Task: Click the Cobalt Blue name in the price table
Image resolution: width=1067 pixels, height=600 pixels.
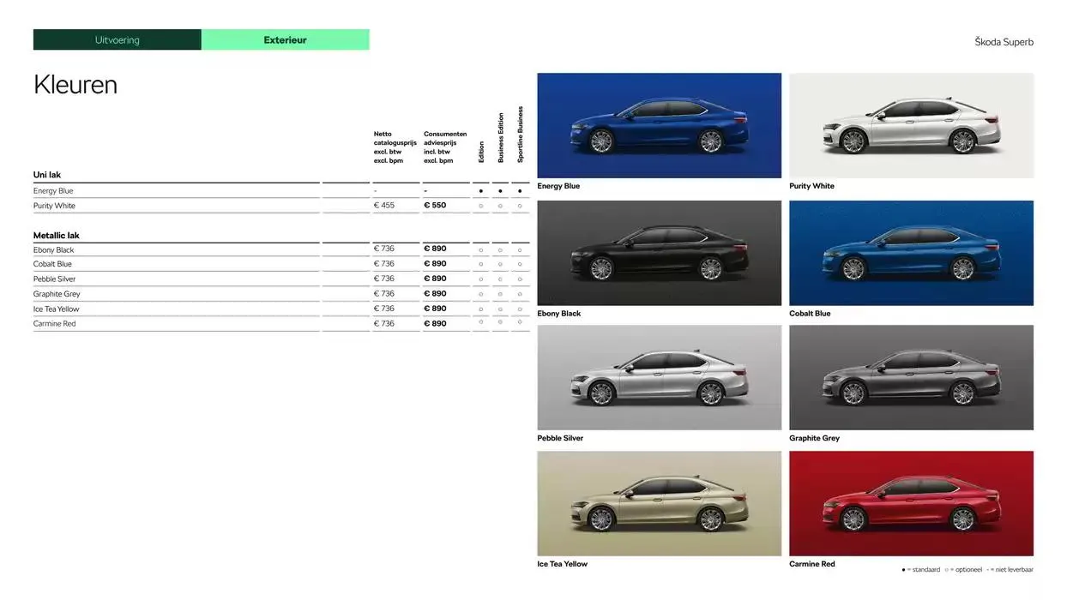Action: tap(53, 263)
